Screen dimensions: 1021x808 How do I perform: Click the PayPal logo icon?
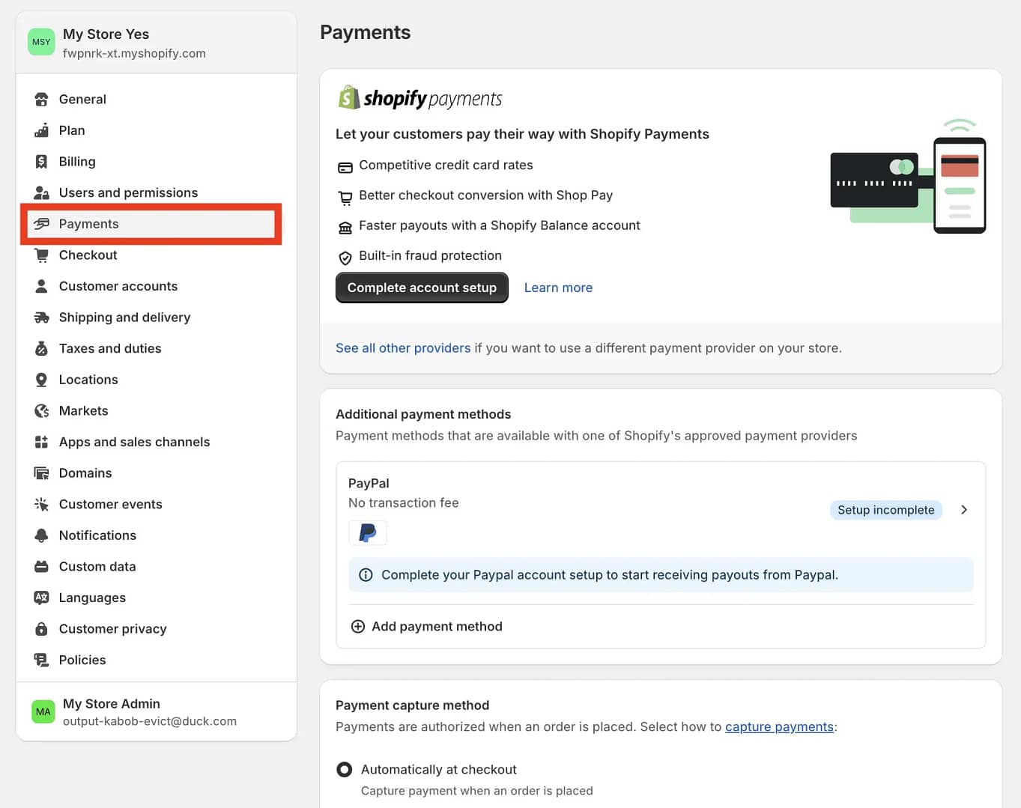368,533
